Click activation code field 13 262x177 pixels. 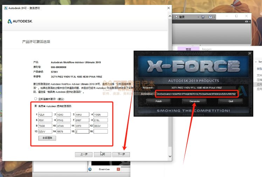click(x=45, y=131)
